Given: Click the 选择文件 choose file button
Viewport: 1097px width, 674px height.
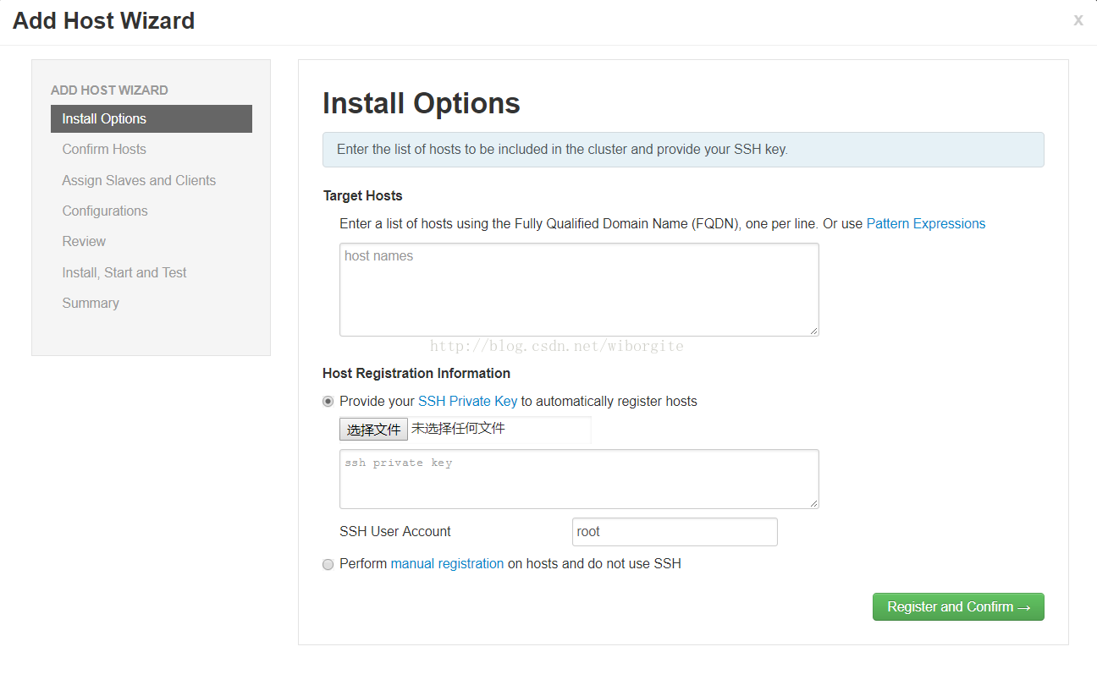Looking at the screenshot, I should (373, 429).
